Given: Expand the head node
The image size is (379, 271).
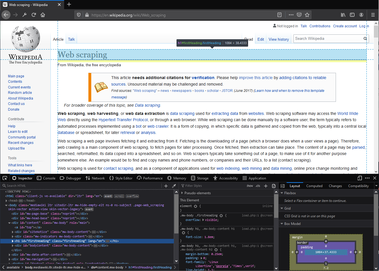Looking at the screenshot, I should pos(6,200).
